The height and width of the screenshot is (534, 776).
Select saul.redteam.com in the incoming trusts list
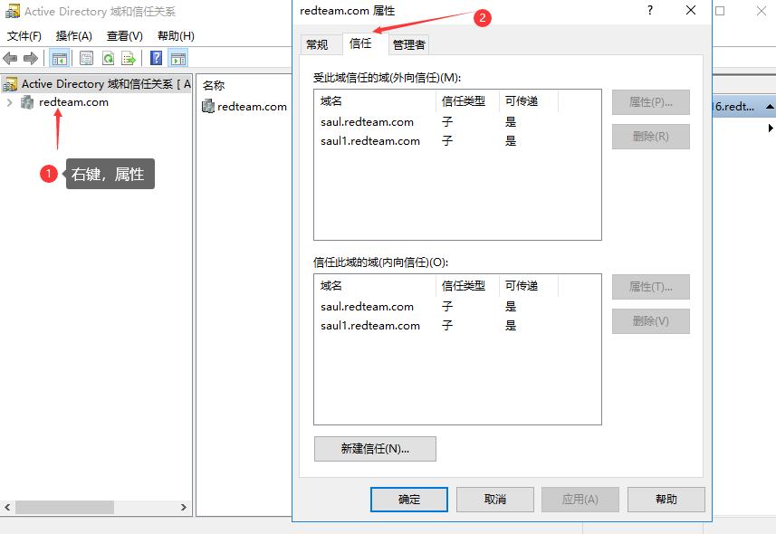(367, 306)
